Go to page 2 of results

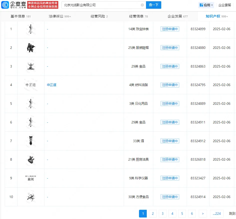click(x=153, y=214)
